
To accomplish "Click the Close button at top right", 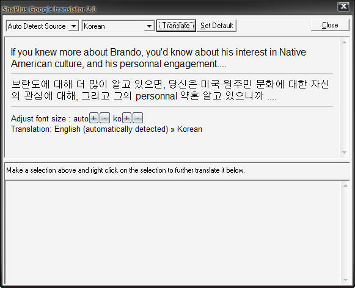I will coord(330,25).
